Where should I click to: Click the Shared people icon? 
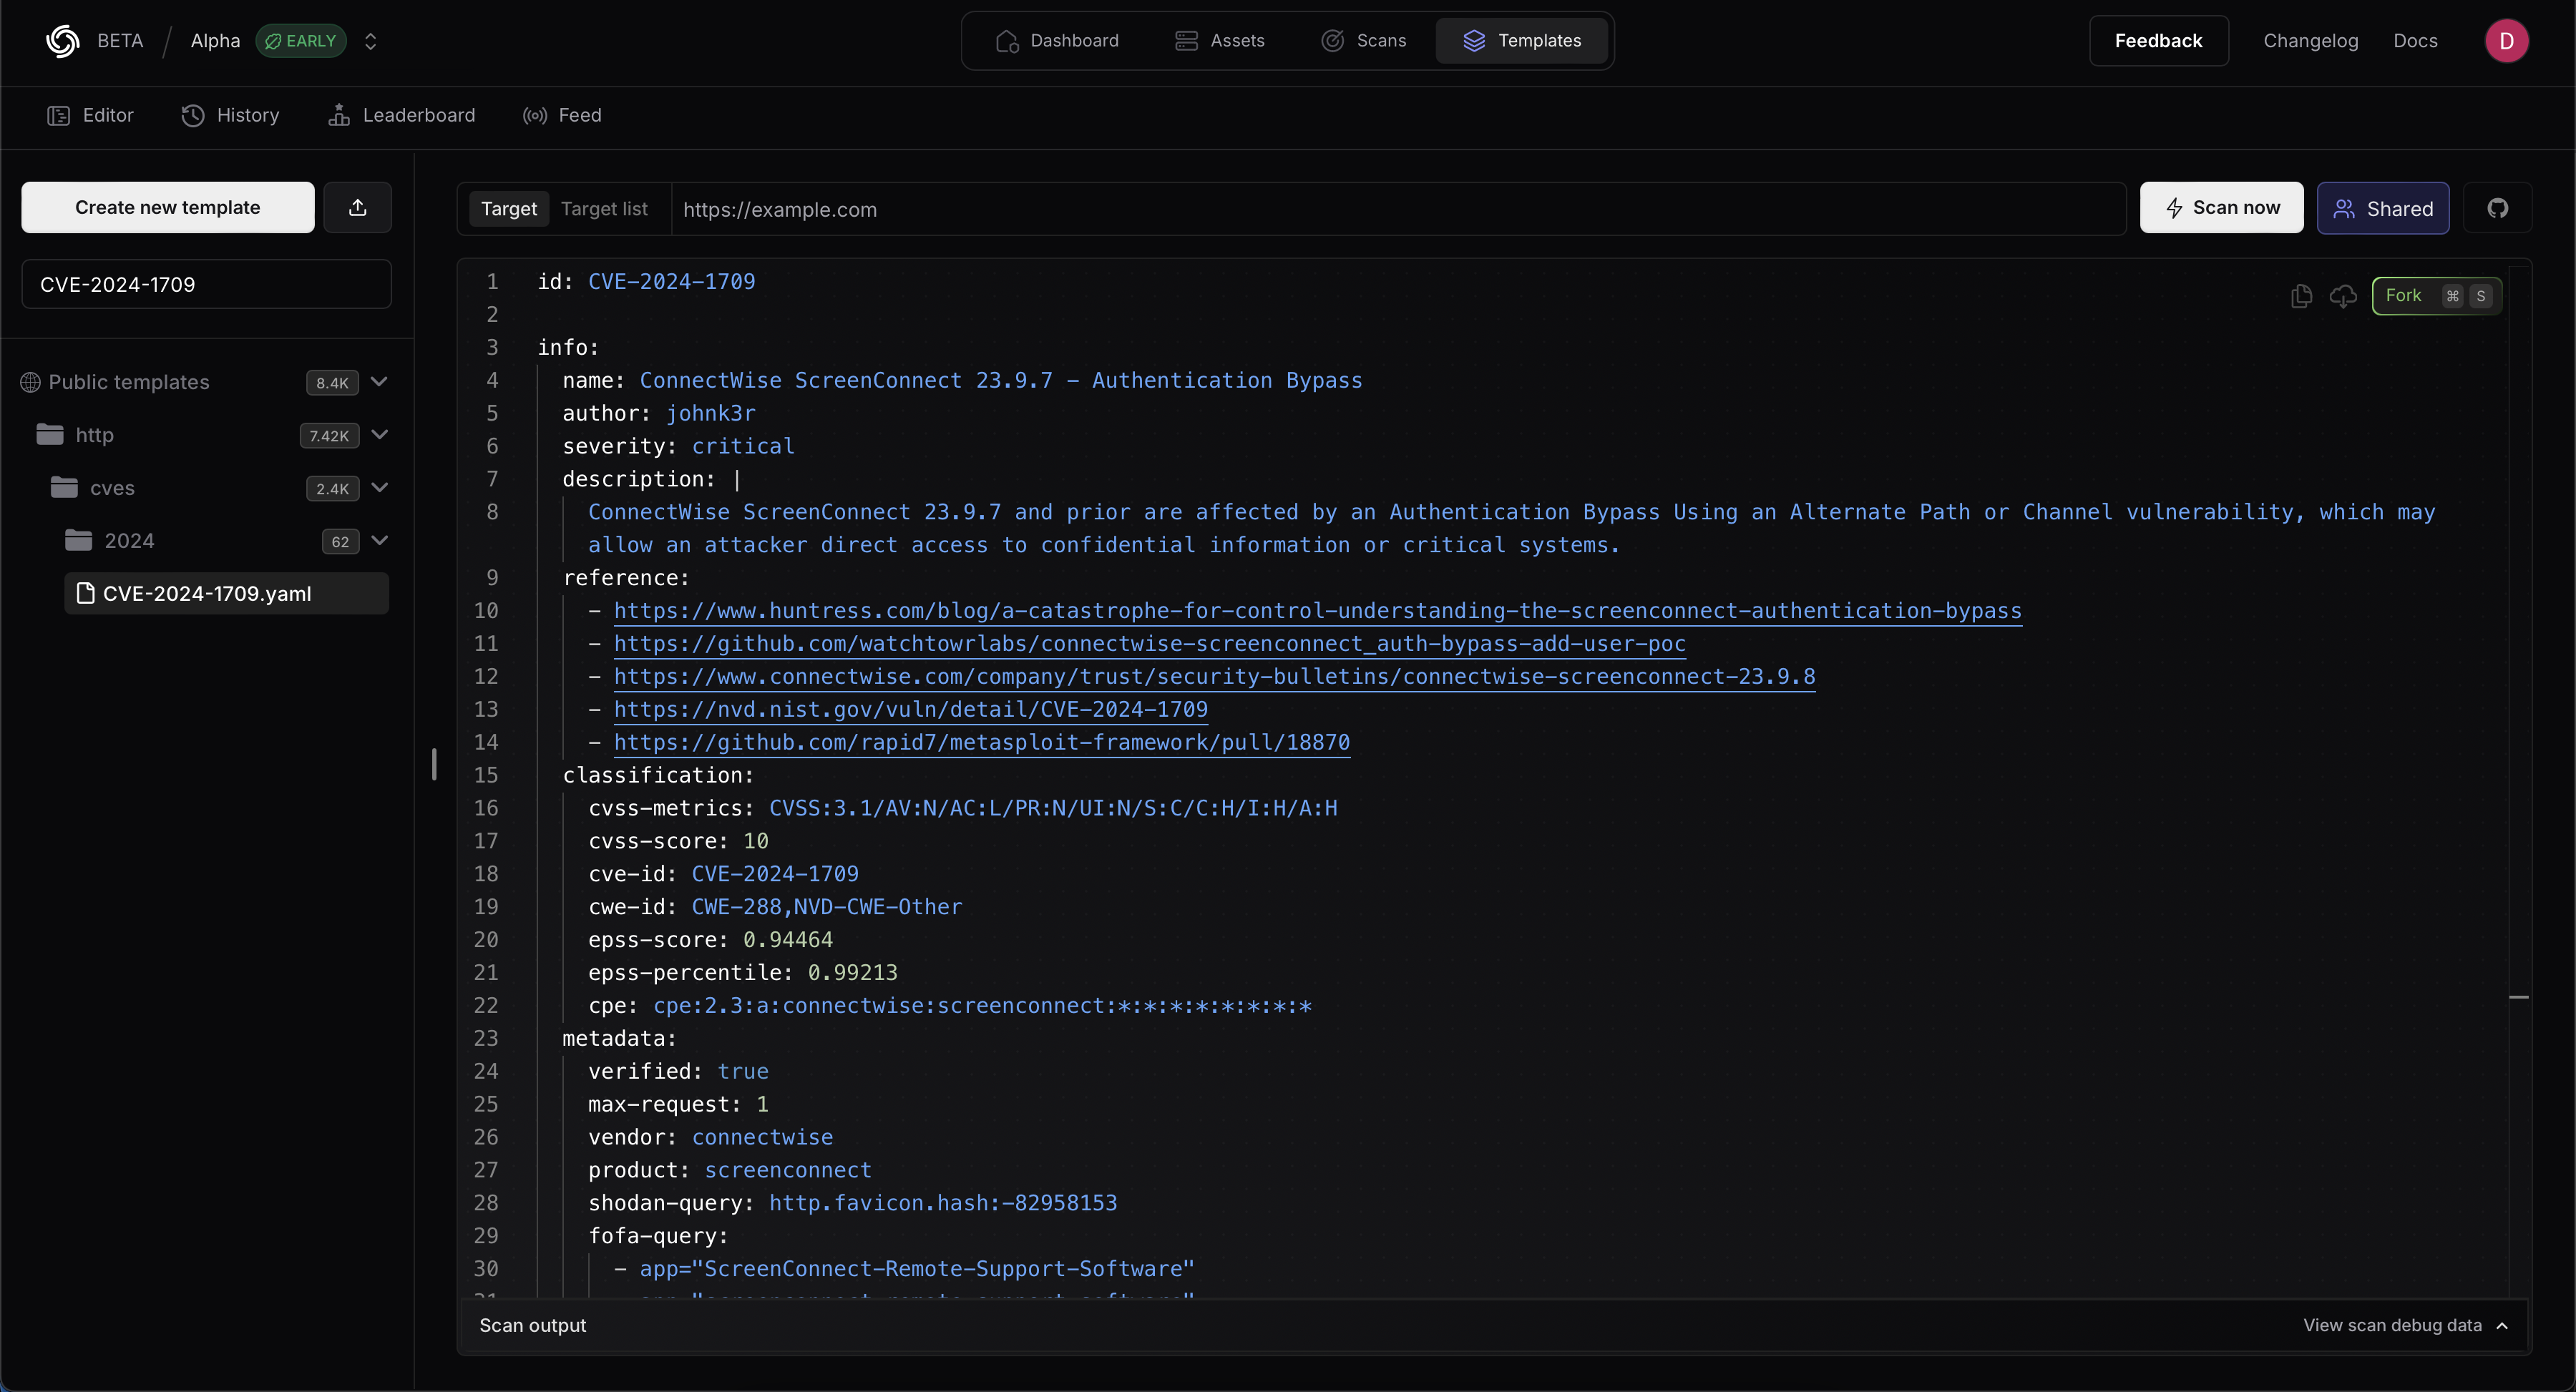tap(2344, 208)
